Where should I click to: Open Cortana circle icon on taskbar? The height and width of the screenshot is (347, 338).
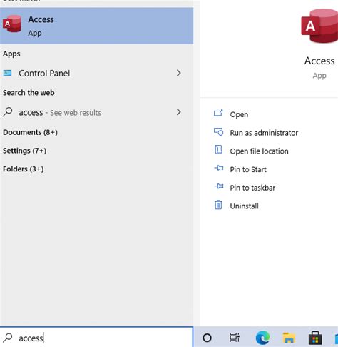207,338
